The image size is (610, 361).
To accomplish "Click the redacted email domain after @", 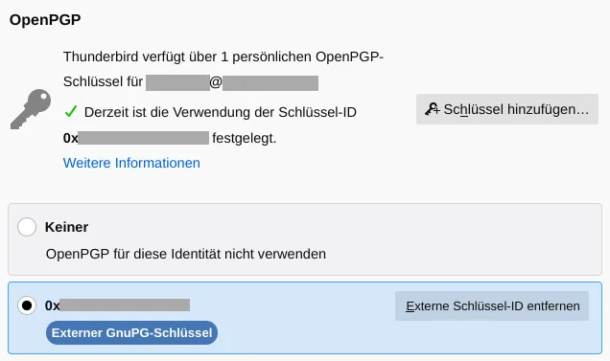I will [270, 83].
